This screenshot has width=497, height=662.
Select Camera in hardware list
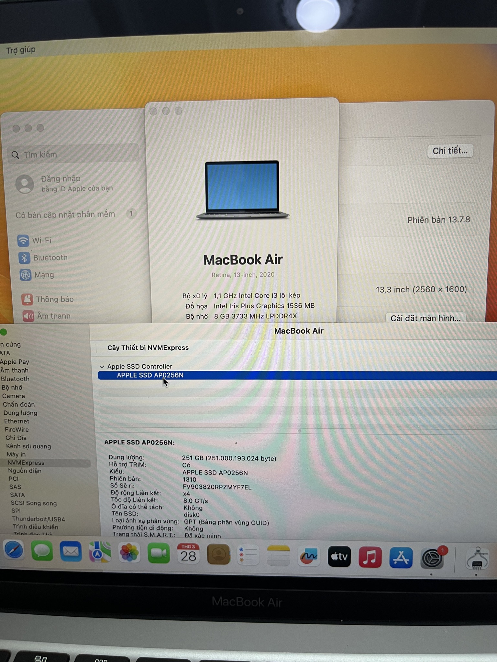14,396
